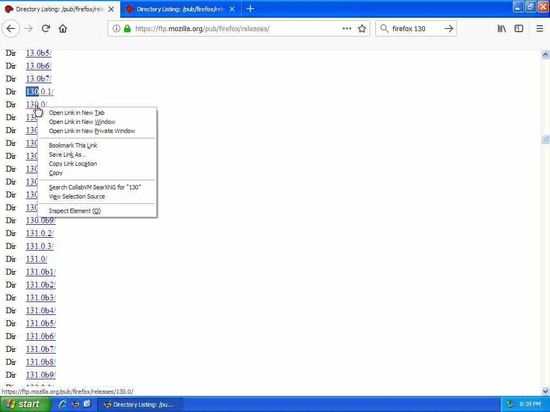The image size is (550, 412).
Task: Click the forward navigation arrow
Action: (29, 29)
